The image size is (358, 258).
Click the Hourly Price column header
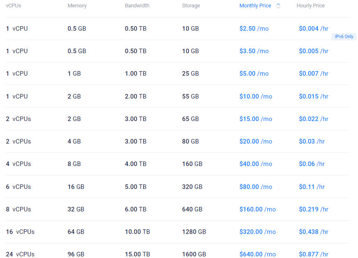310,6
